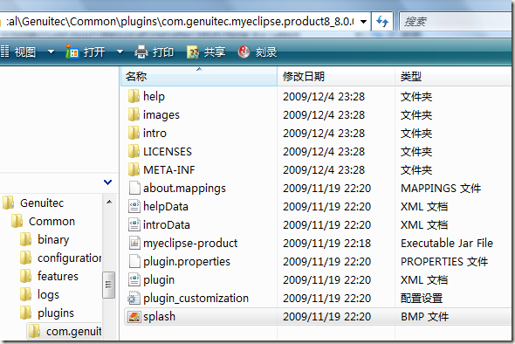This screenshot has height=344, width=515.
Task: Click the 配置设置 type cell
Action: click(422, 299)
